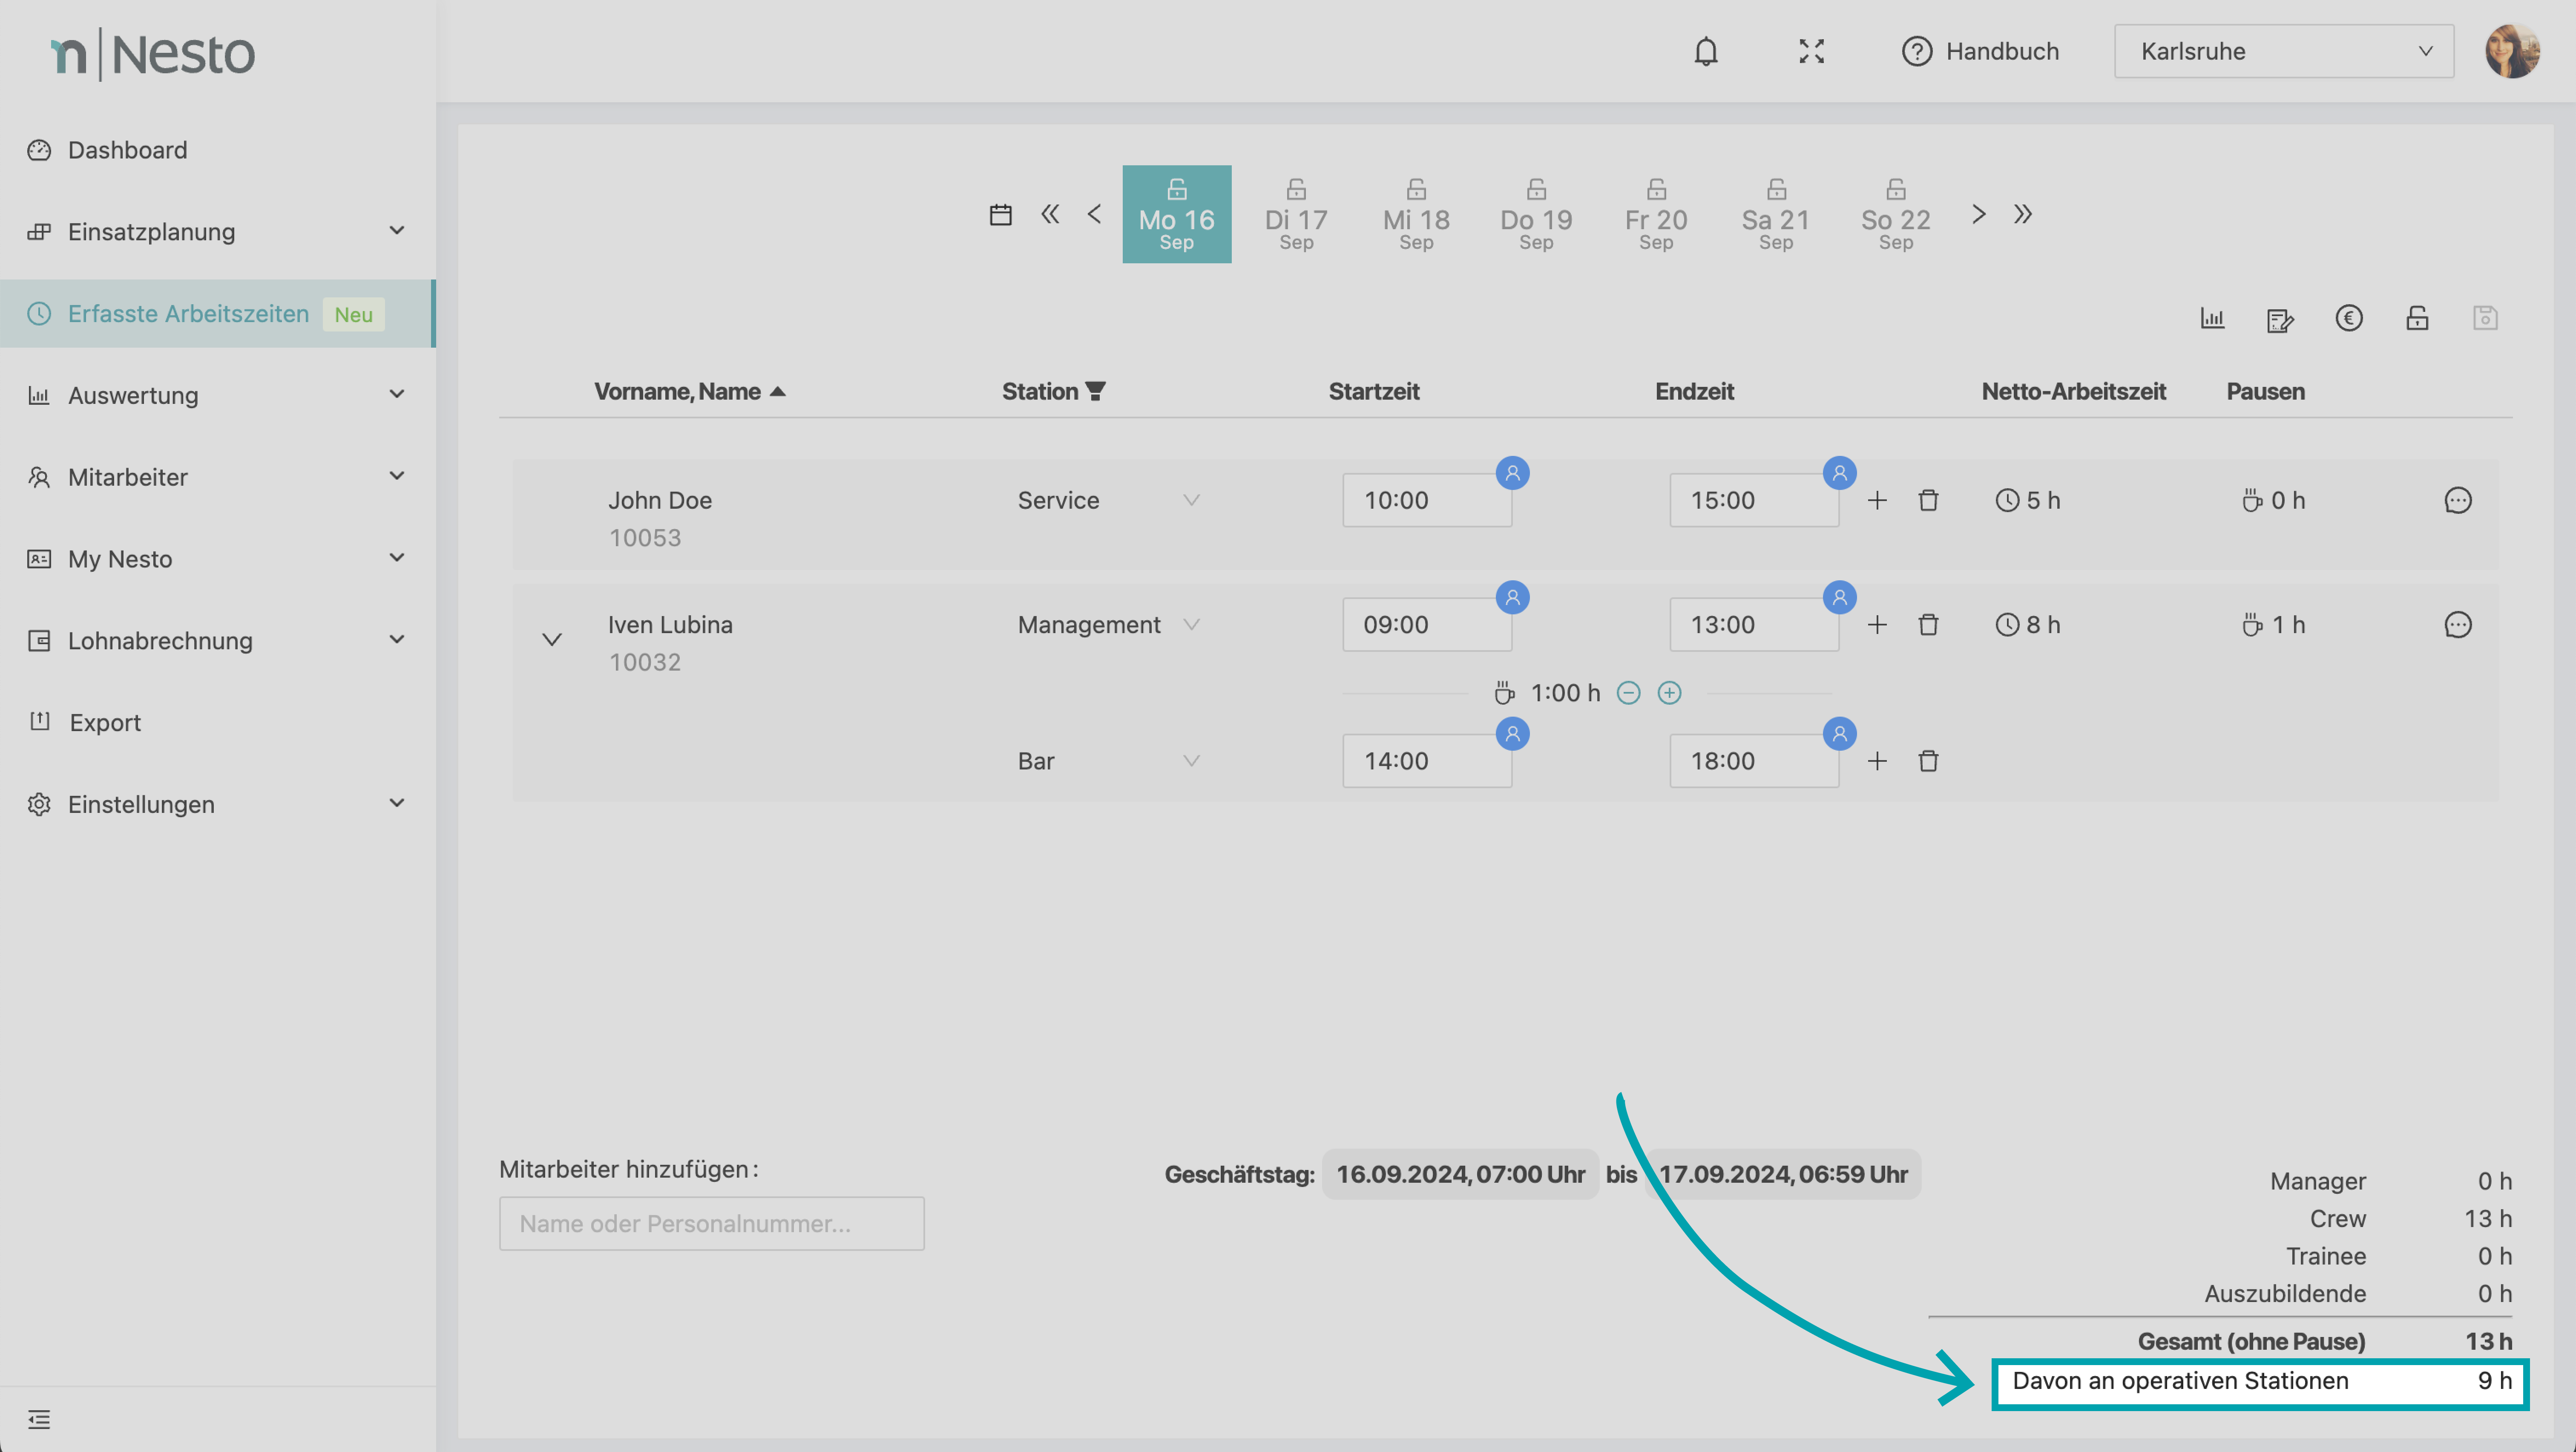Delete John Doe's shift with trash icon
This screenshot has width=2576, height=1452.
coord(1928,500)
